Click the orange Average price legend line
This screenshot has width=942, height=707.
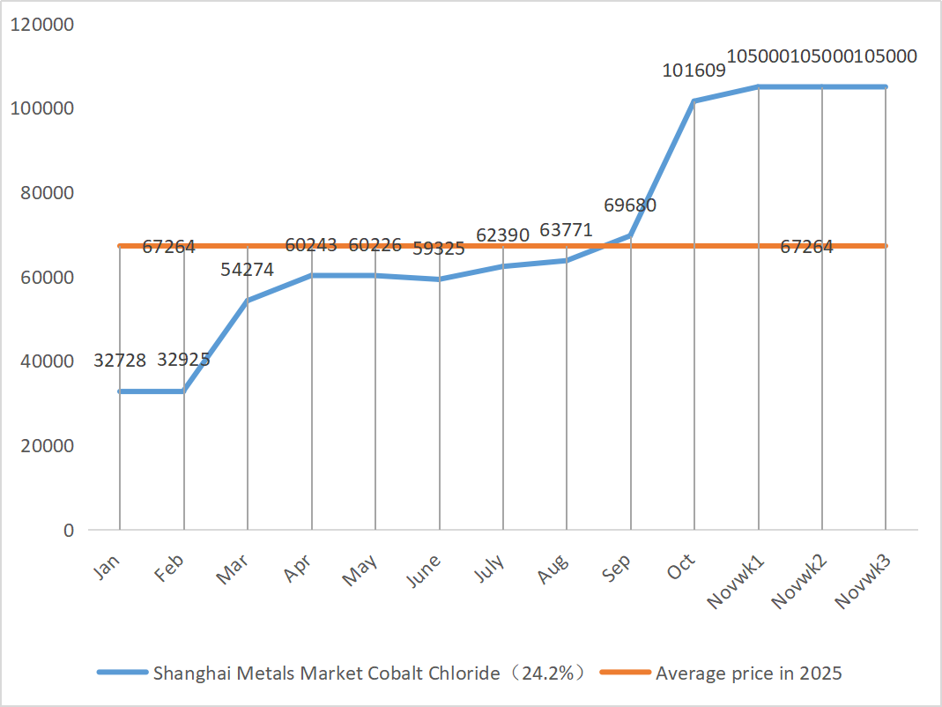625,673
